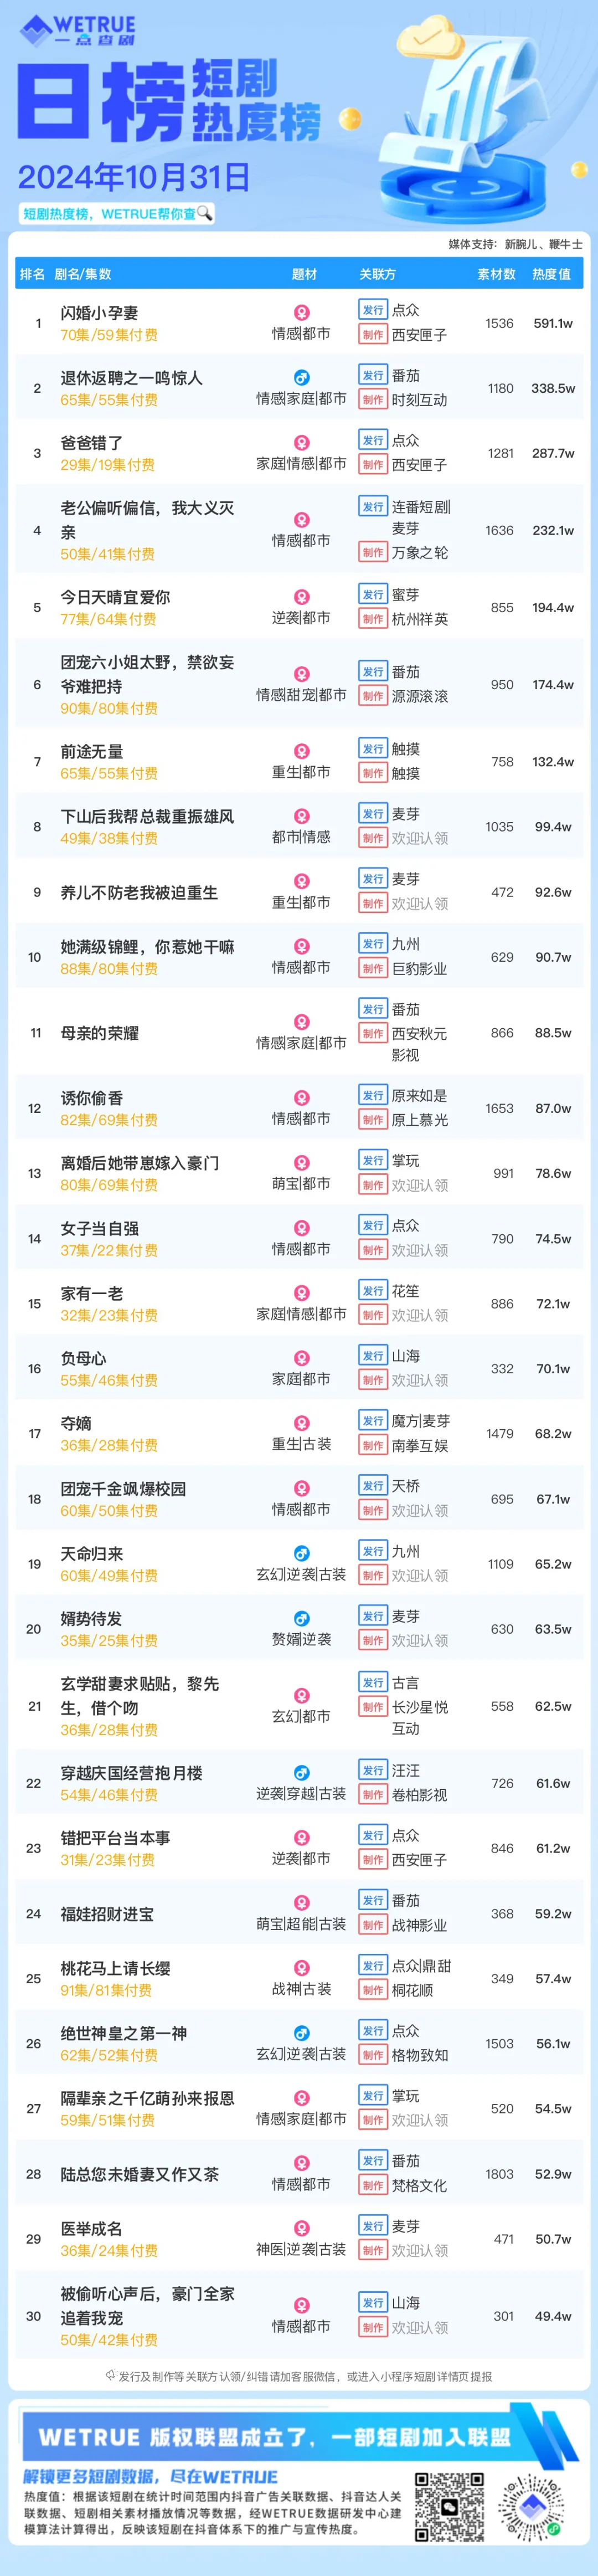This screenshot has height=2576, width=598.
Task: Click 欢迎认领 link for 下山后我帮总裁重振雄风
Action: pyautogui.click(x=419, y=838)
